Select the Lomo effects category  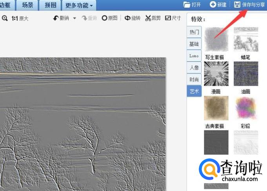click(194, 56)
